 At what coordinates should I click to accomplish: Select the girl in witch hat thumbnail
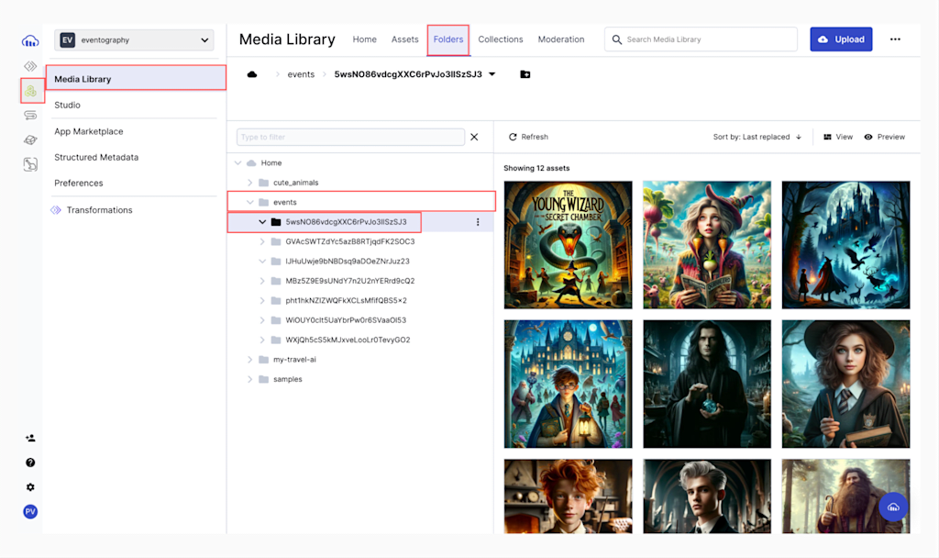(845, 384)
